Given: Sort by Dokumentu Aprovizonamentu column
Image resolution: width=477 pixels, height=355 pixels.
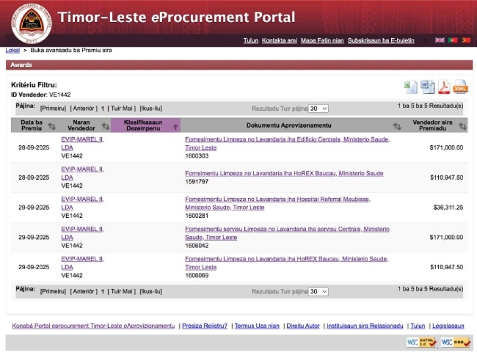Looking at the screenshot, I should pyautogui.click(x=397, y=126).
